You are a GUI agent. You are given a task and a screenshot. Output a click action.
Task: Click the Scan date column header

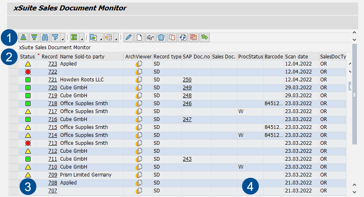click(301, 57)
